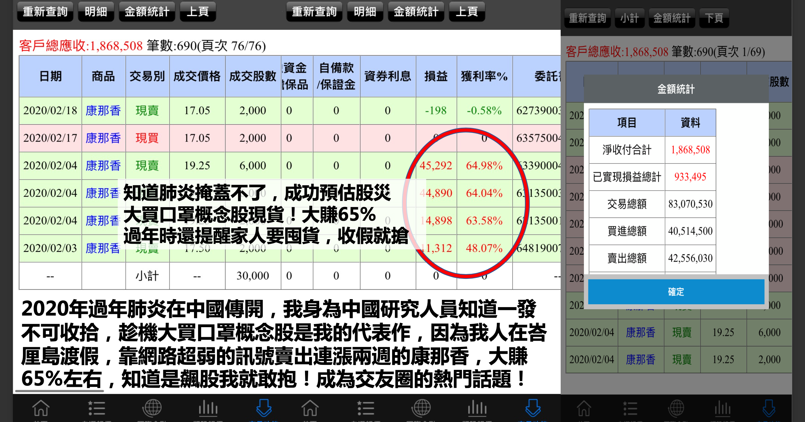Select 明細 in the middle panel toolbar
805x422 pixels.
point(365,12)
